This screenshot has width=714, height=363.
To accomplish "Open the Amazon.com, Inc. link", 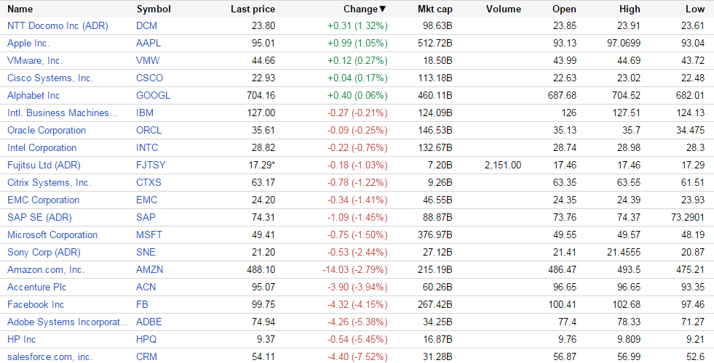I will click(46, 269).
